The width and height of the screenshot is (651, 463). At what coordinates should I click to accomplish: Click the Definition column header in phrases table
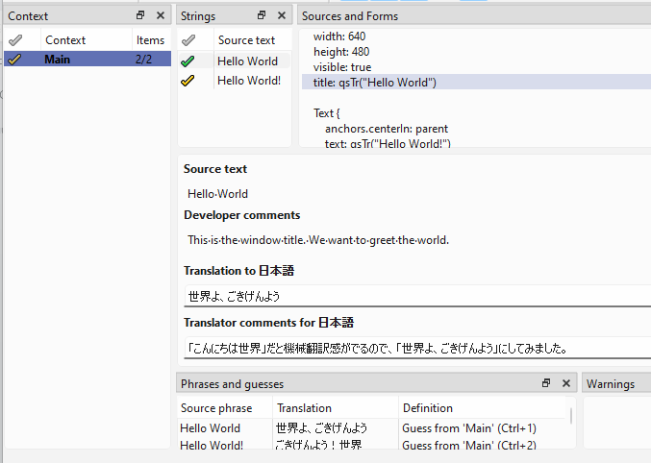point(427,408)
